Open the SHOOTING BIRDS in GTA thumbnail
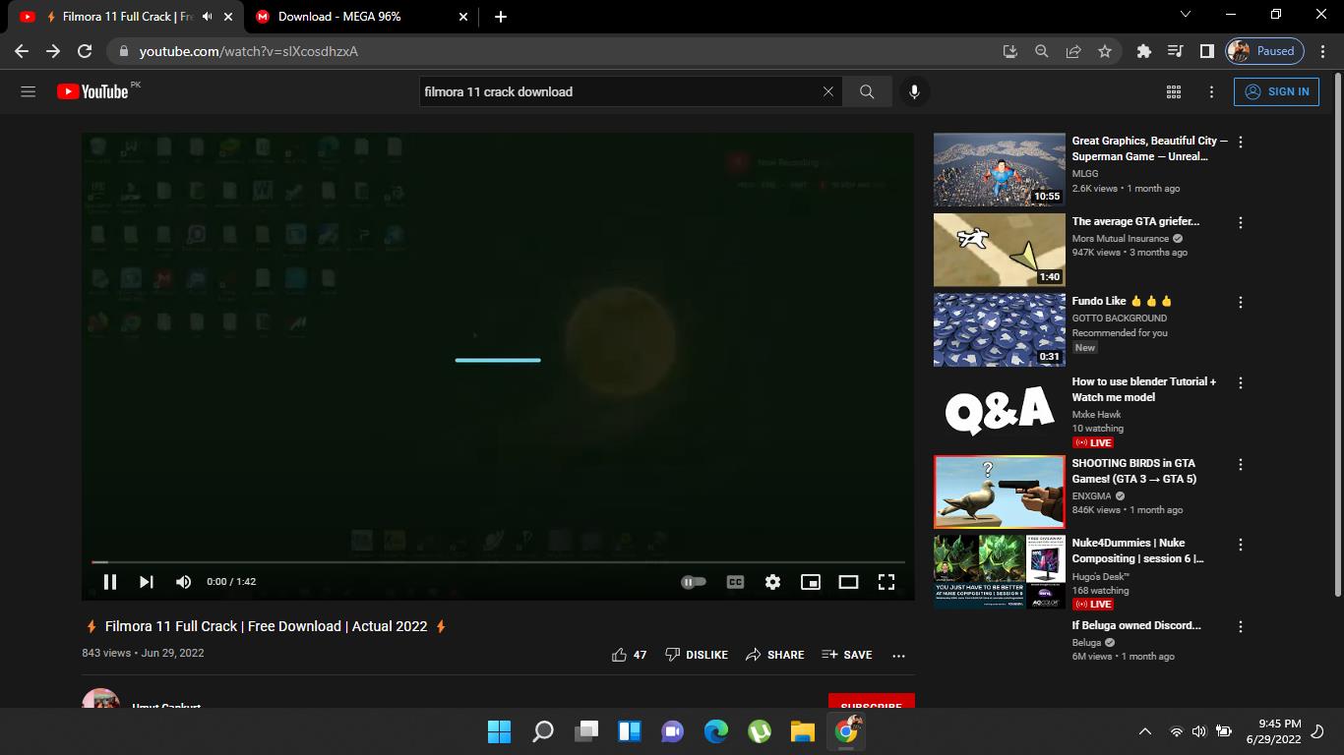 click(999, 492)
